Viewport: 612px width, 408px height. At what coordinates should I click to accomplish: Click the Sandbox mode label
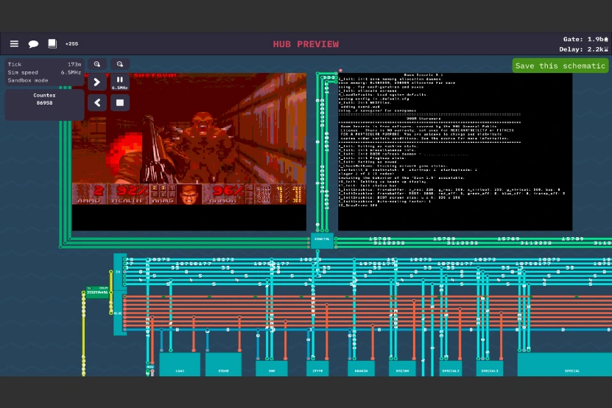click(x=28, y=80)
